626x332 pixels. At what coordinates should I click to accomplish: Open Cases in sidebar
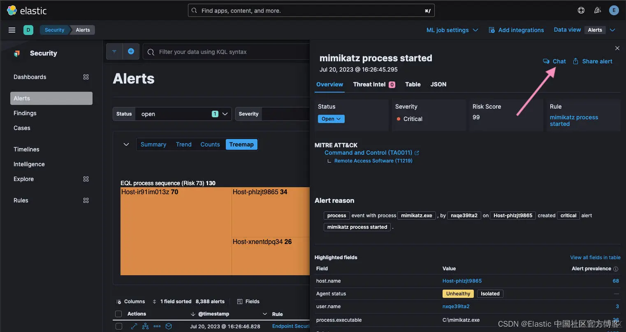[22, 128]
